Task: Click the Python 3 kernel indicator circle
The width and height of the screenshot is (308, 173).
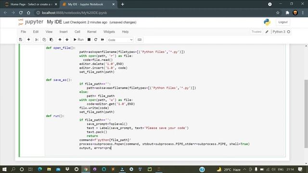Action: click(289, 32)
